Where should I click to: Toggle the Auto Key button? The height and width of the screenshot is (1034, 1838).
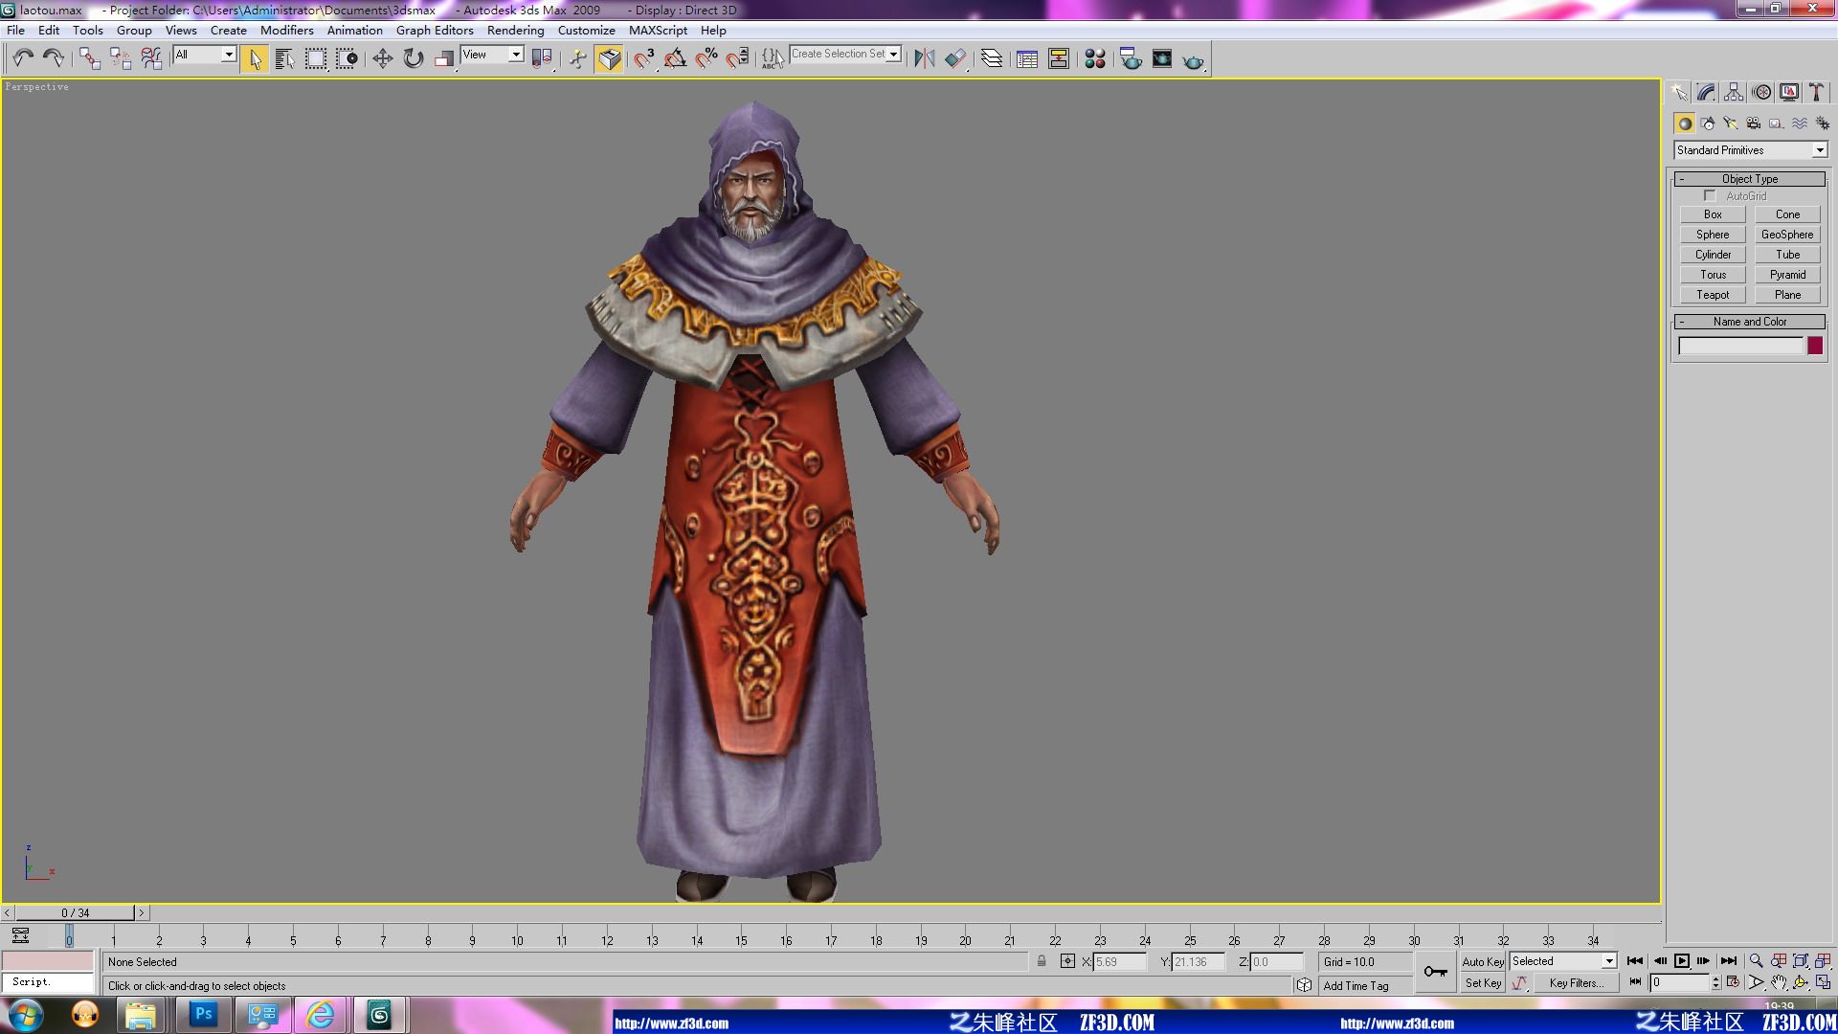[1483, 961]
